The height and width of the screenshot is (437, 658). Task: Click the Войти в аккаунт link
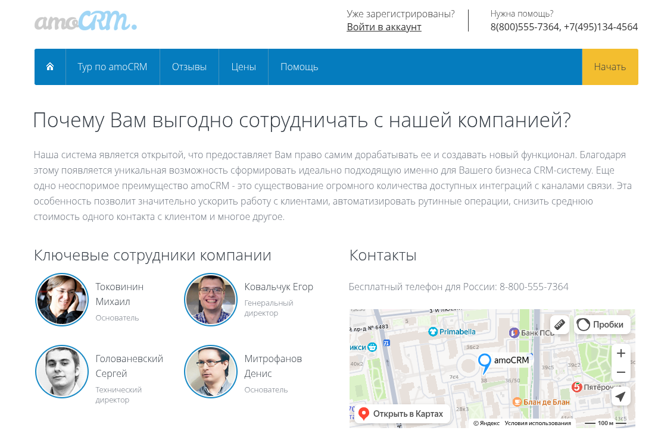tap(384, 27)
